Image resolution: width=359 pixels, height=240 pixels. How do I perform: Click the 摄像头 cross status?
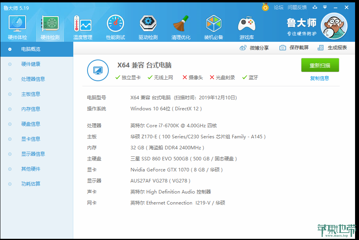point(193,78)
